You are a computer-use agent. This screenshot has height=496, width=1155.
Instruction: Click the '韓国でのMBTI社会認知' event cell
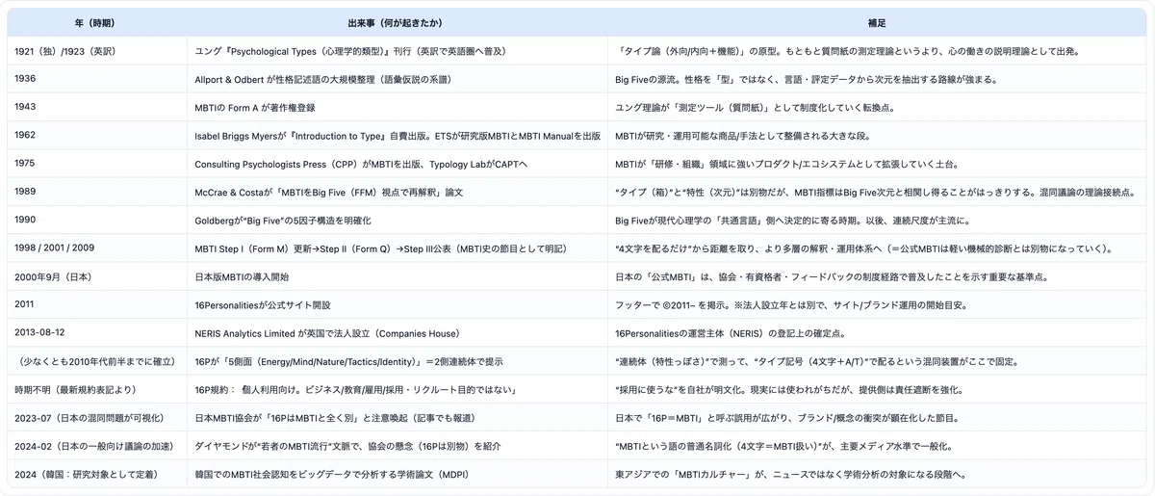pyautogui.click(x=397, y=474)
